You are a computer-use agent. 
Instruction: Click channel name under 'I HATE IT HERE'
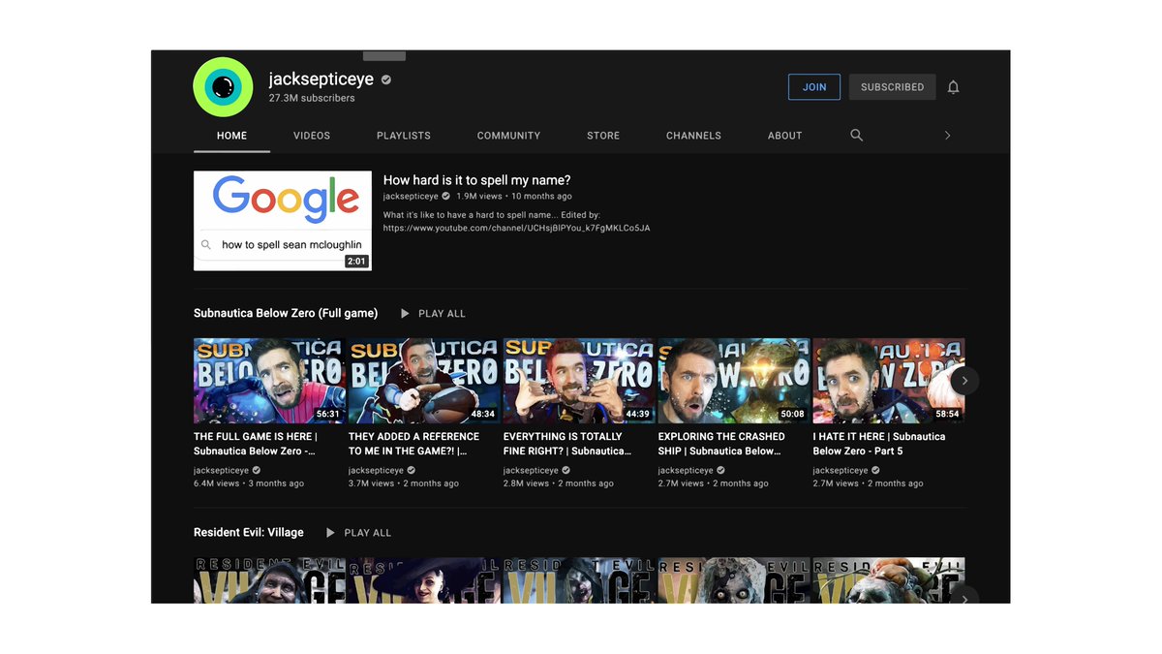coord(841,471)
